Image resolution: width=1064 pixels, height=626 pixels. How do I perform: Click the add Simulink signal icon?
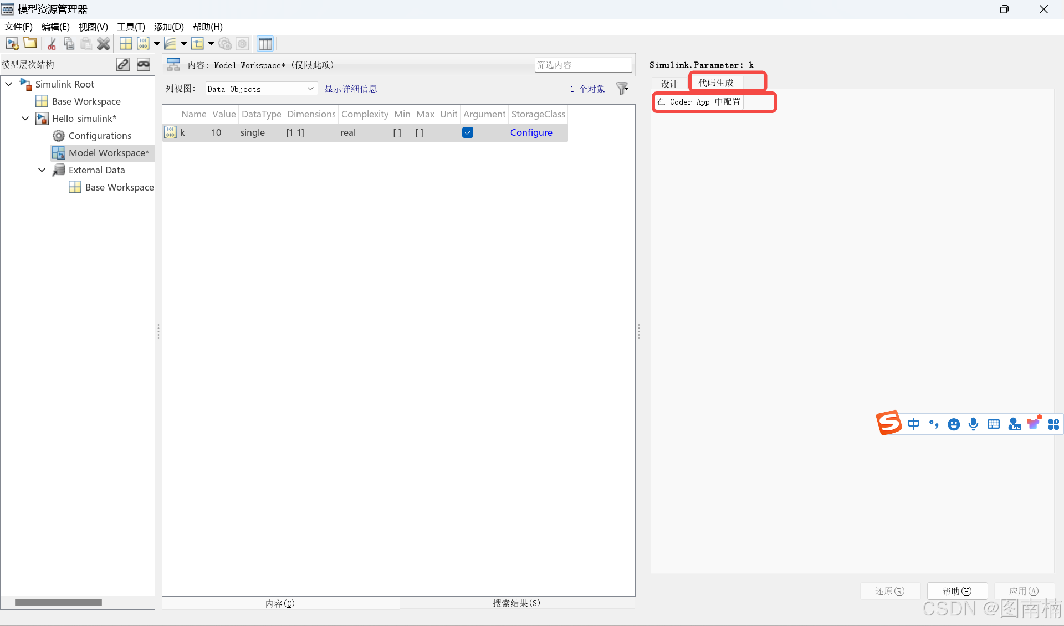170,44
